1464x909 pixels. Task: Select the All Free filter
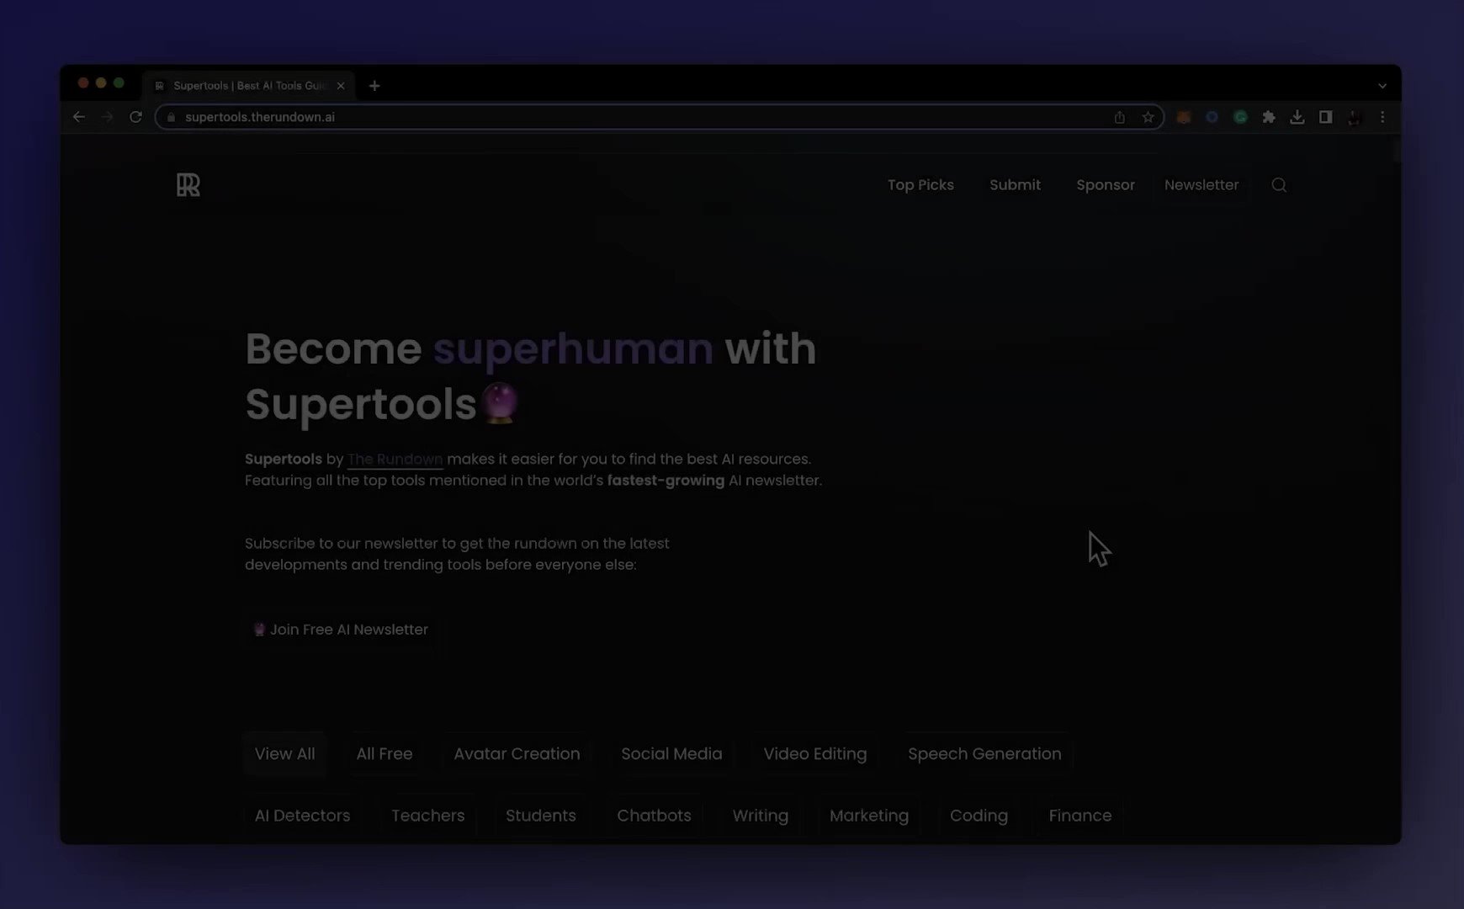[384, 753]
